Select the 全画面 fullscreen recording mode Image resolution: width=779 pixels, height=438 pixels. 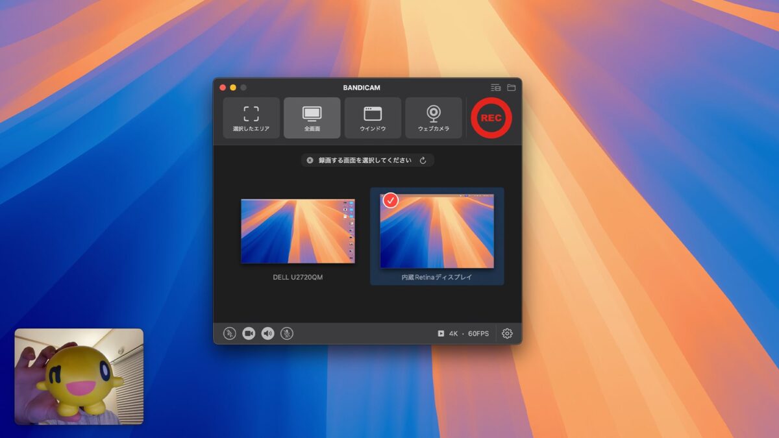312,117
